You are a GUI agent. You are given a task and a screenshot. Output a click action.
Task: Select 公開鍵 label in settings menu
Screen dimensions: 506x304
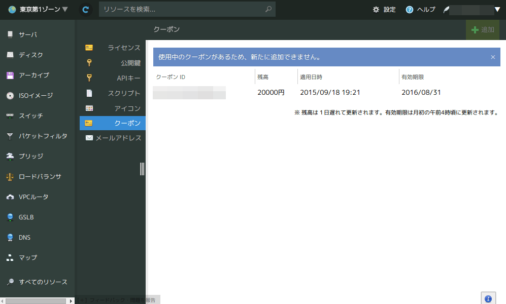tap(131, 63)
